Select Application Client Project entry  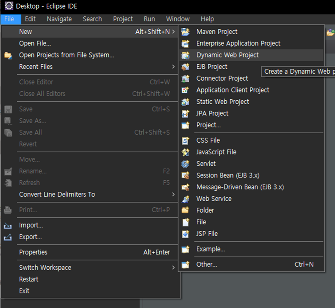pos(252,90)
